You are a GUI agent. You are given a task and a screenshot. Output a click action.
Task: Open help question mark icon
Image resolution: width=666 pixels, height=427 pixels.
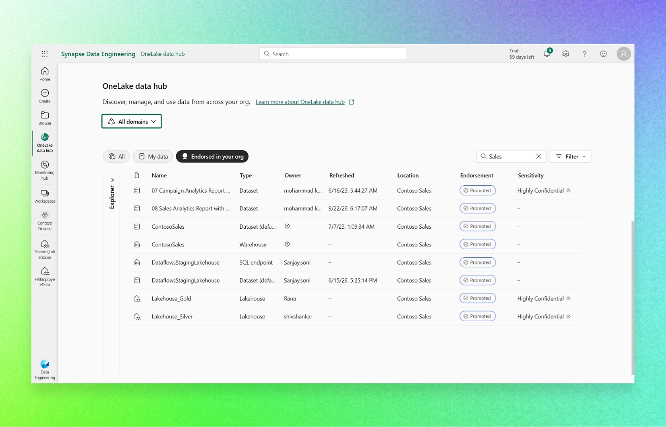[585, 54]
